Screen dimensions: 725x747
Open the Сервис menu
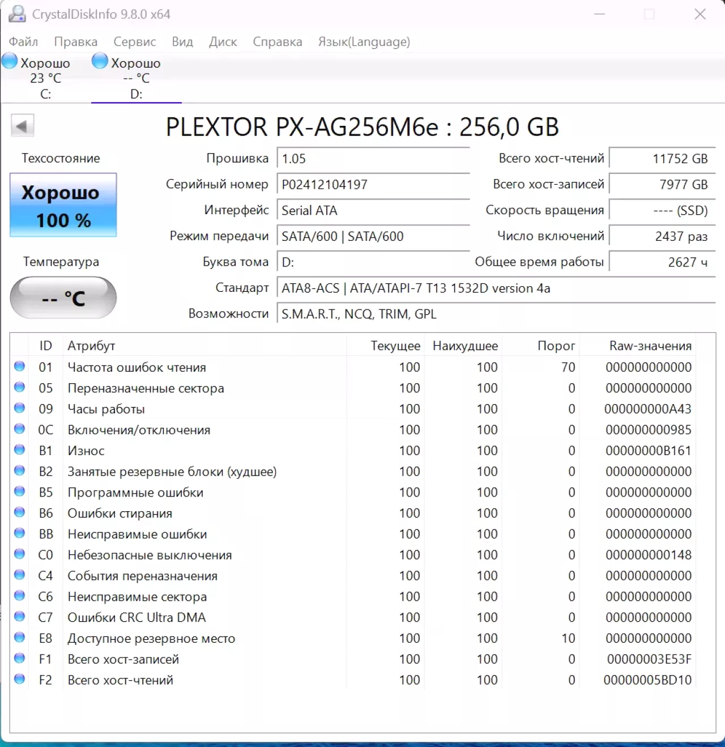pyautogui.click(x=134, y=42)
